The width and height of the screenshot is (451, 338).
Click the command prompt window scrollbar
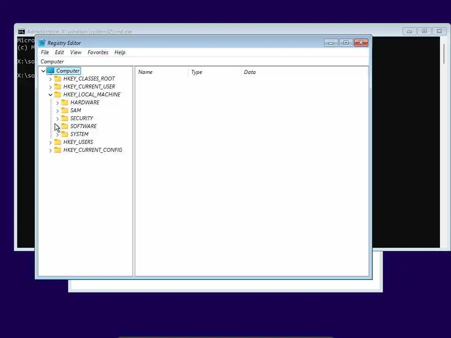[x=444, y=54]
